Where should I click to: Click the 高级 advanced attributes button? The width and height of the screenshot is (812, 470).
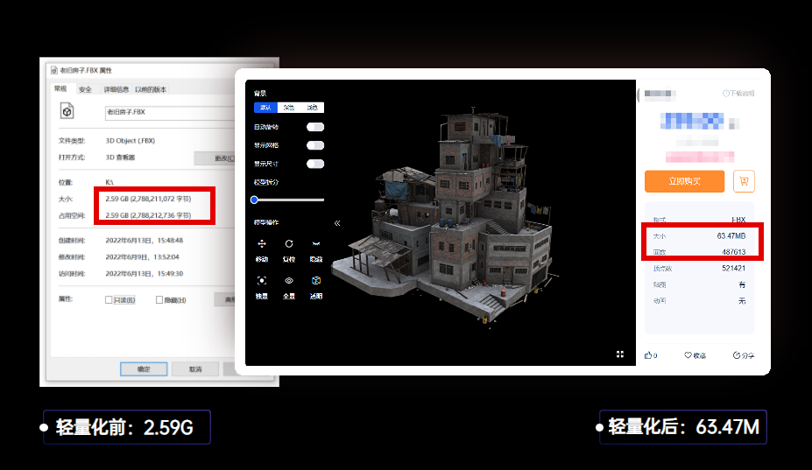pos(225,299)
